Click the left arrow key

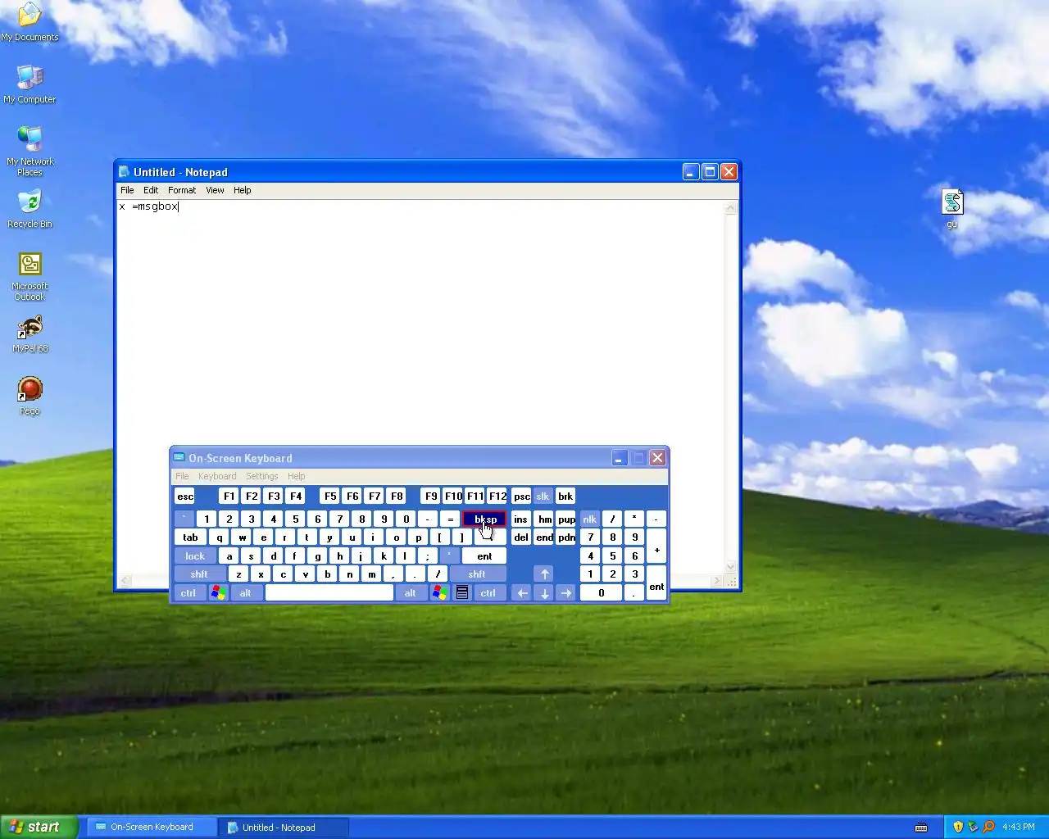coord(522,592)
